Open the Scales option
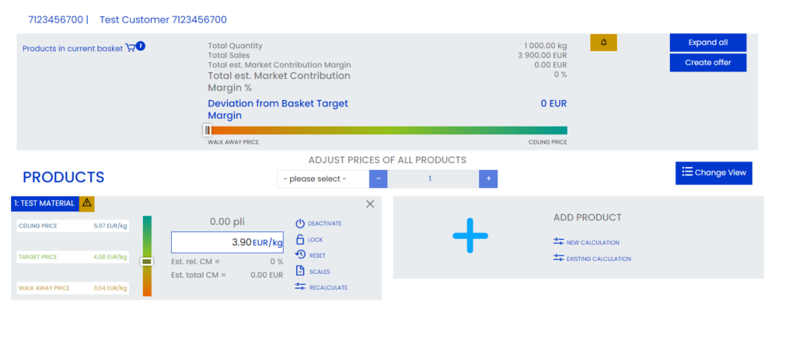The image size is (796, 347). click(x=312, y=272)
